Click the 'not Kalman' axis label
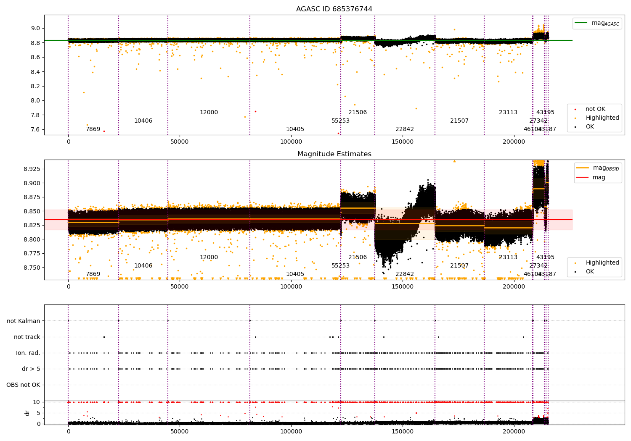 [24, 321]
